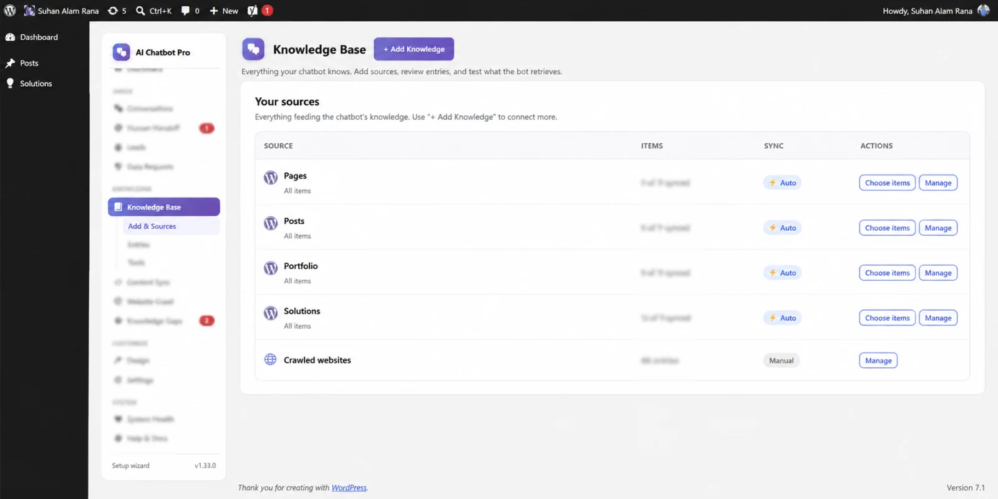
Task: Open the Setup wizard link
Action: (130, 466)
